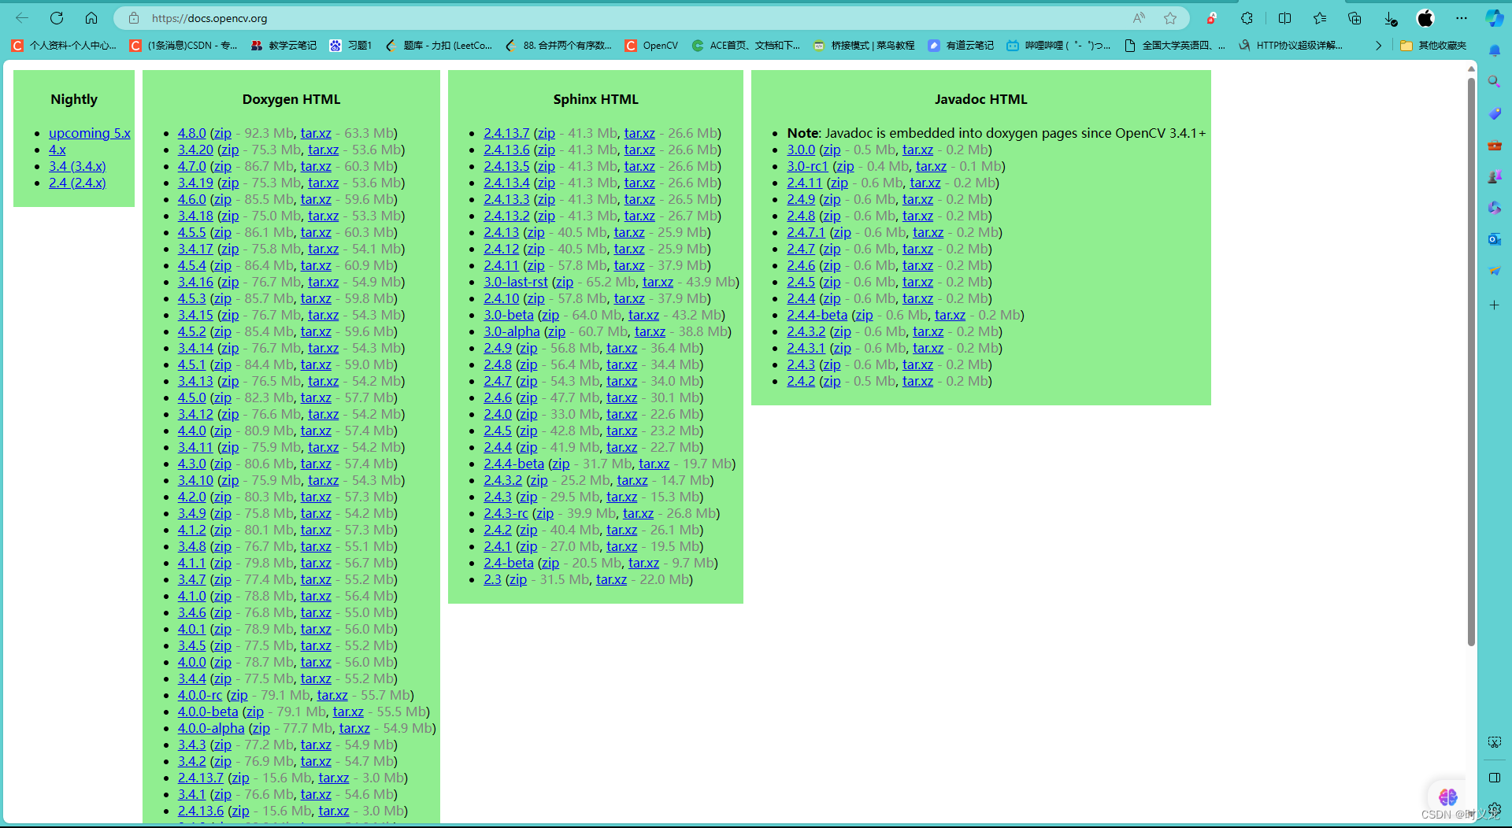Open the sidebar Tools briefcase
The height and width of the screenshot is (828, 1512).
click(x=1495, y=145)
